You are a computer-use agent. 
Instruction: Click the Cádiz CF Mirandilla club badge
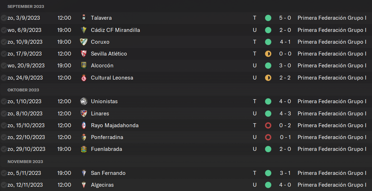(83, 30)
